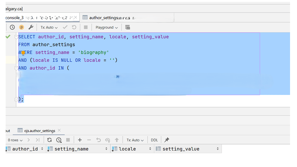Click the delete-row minus icon
Viewport: 297px width, 167px height.
pos(89,140)
